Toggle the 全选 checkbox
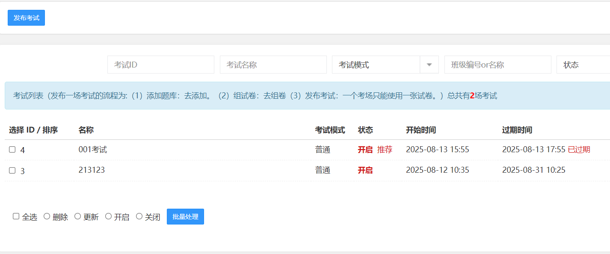Image resolution: width=610 pixels, height=254 pixels. pos(16,216)
